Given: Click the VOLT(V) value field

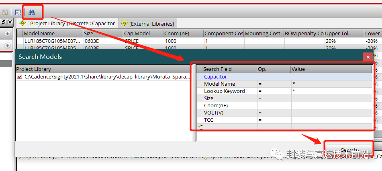Looking at the screenshot, I should [331, 113].
